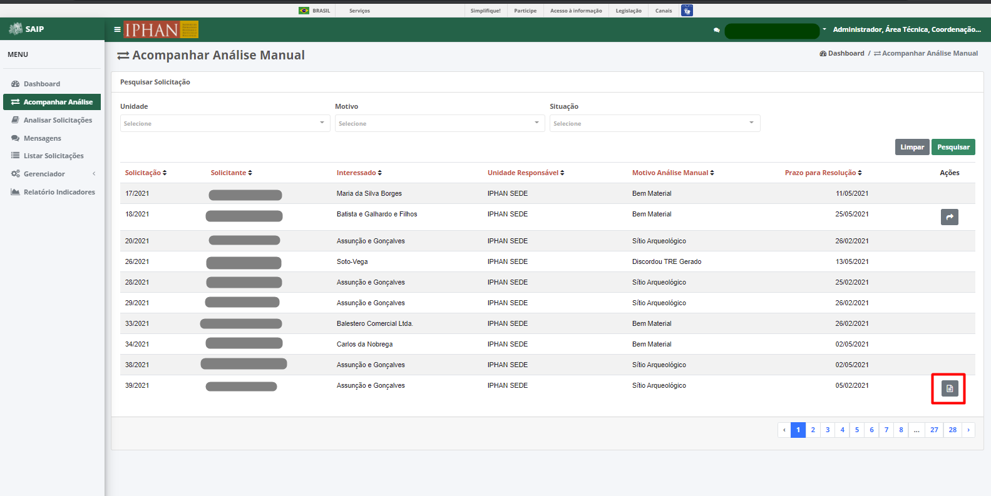
Task: Go to pagination page 4
Action: click(842, 430)
